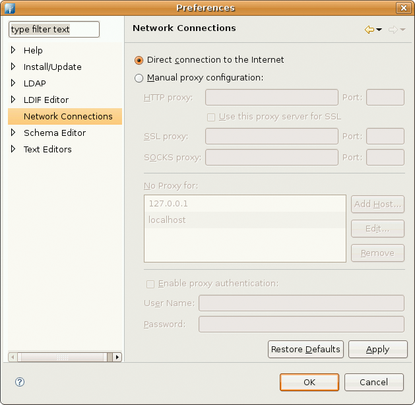The width and height of the screenshot is (415, 405).
Task: Click the OK button
Action: 309,382
